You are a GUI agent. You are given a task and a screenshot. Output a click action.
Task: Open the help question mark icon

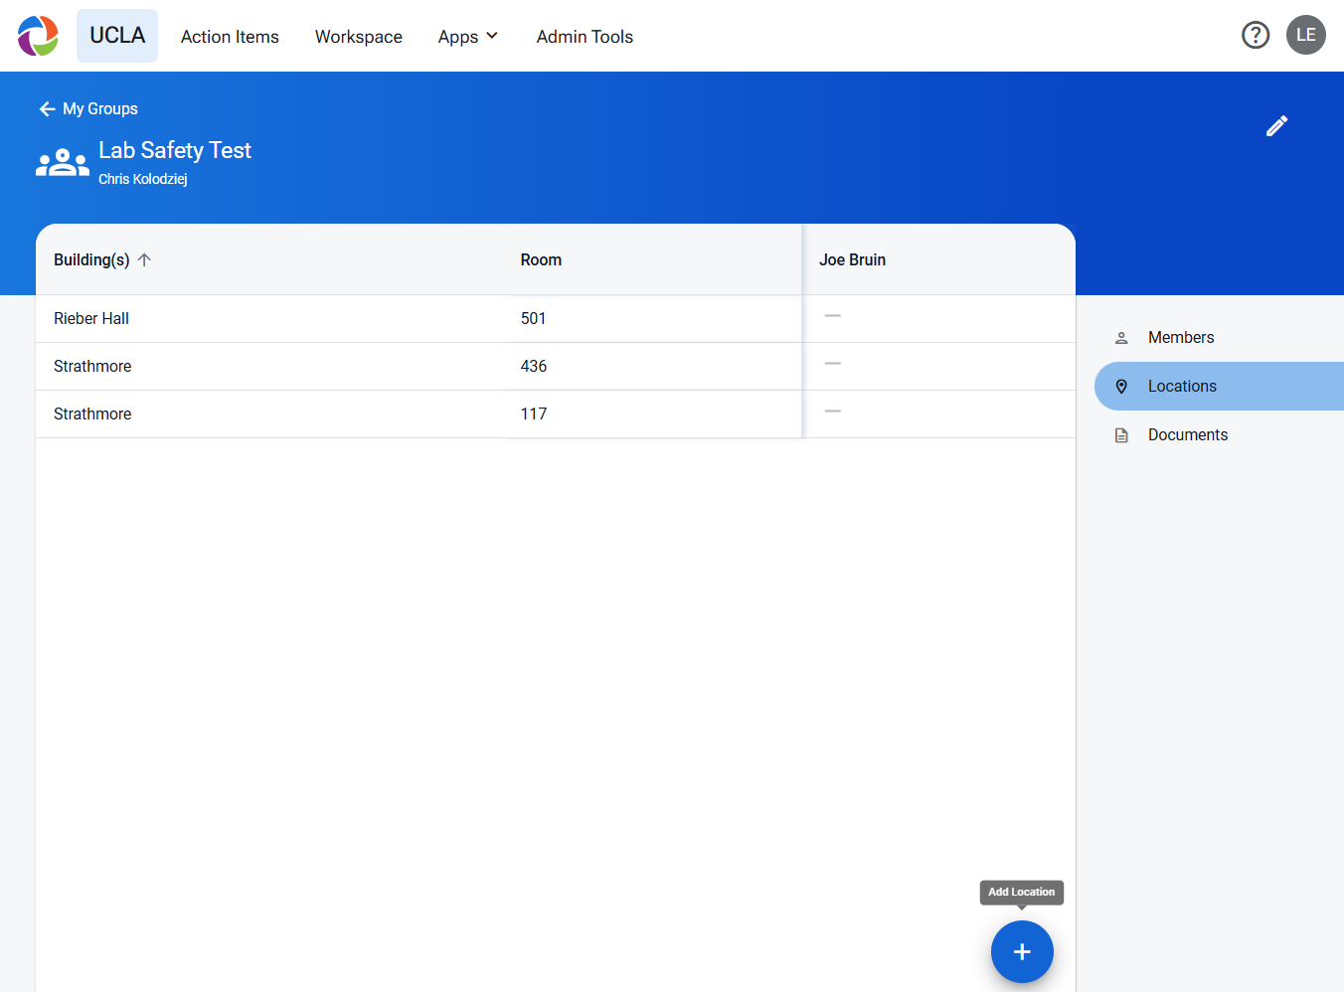tap(1256, 36)
